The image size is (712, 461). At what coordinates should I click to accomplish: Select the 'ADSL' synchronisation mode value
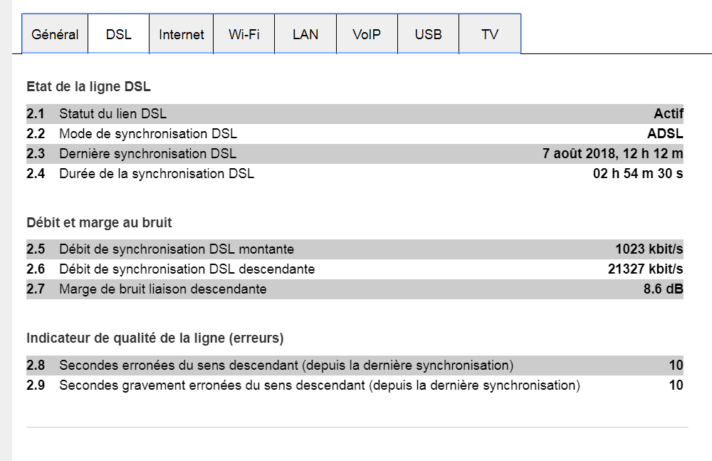(x=665, y=134)
